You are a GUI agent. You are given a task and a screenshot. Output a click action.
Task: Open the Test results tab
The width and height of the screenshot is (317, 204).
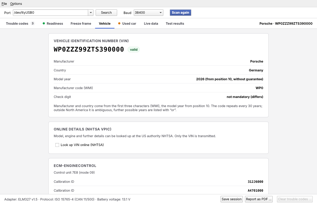pyautogui.click(x=175, y=23)
